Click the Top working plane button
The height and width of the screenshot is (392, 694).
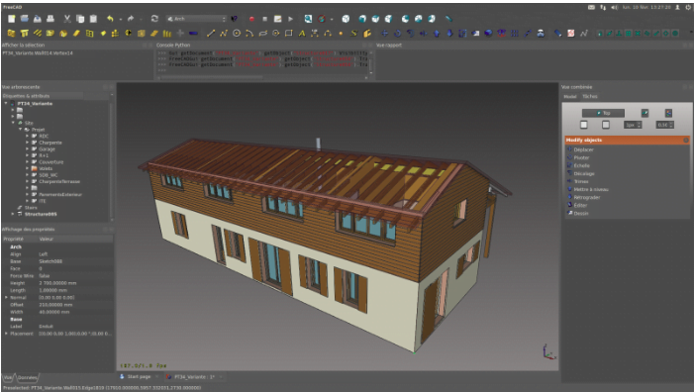(603, 113)
